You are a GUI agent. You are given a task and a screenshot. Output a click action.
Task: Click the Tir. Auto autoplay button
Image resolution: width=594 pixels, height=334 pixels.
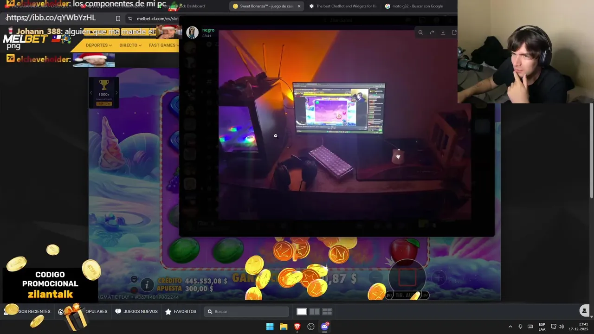click(407, 295)
